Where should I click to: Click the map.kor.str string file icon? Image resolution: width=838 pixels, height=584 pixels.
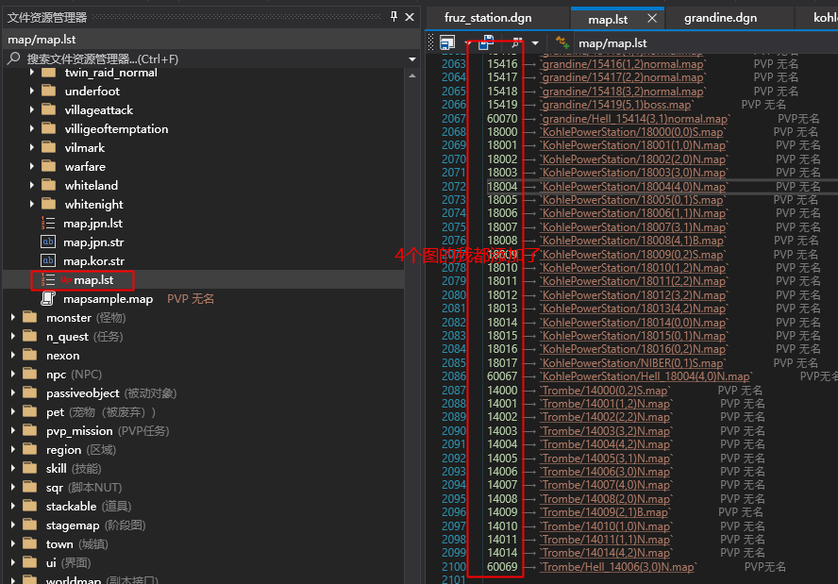48,260
